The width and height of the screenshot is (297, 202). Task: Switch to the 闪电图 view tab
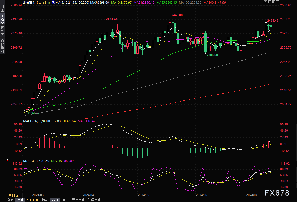click(3, 31)
